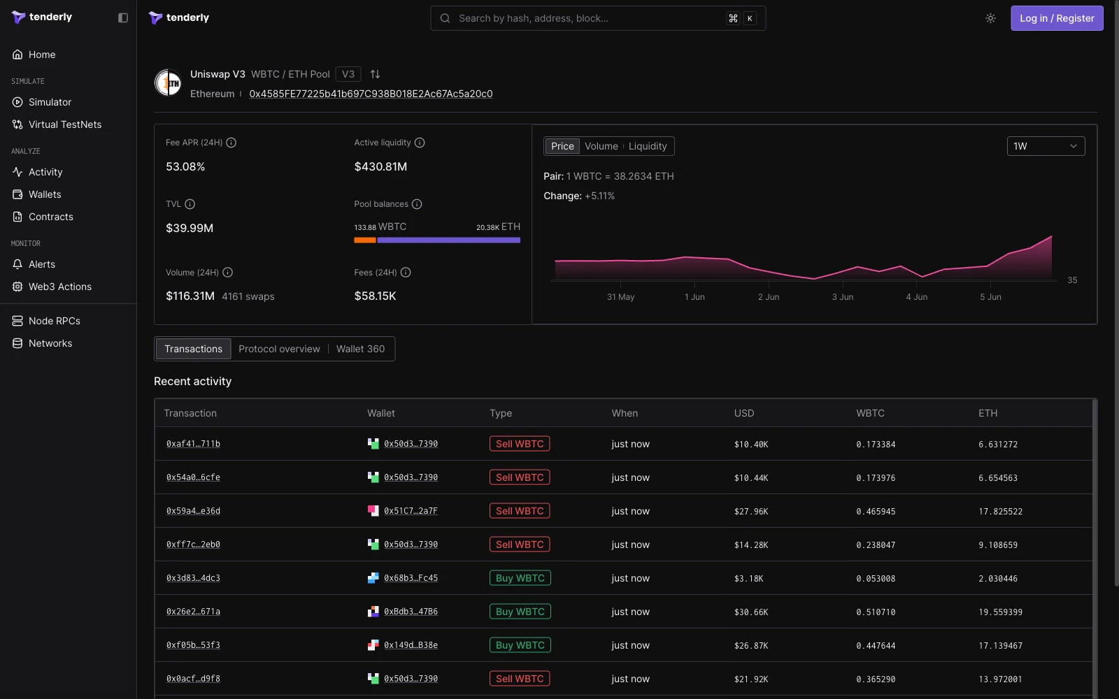Click the V3 version badge
This screenshot has height=699, width=1119.
point(348,74)
